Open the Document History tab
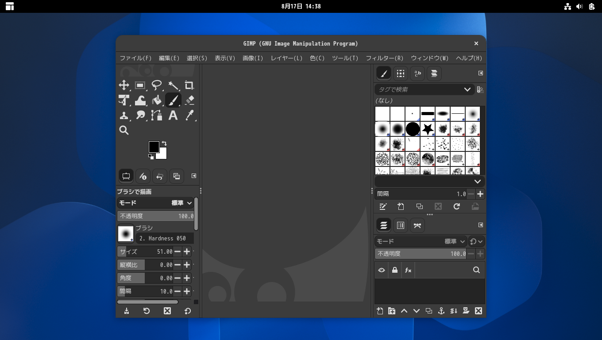602x340 pixels. [x=434, y=73]
